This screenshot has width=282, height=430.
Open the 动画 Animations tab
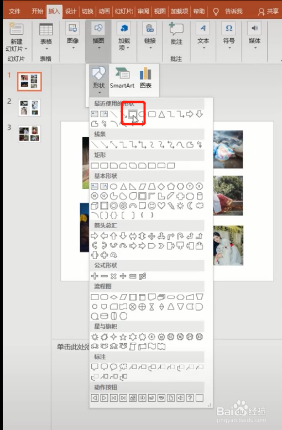point(105,11)
